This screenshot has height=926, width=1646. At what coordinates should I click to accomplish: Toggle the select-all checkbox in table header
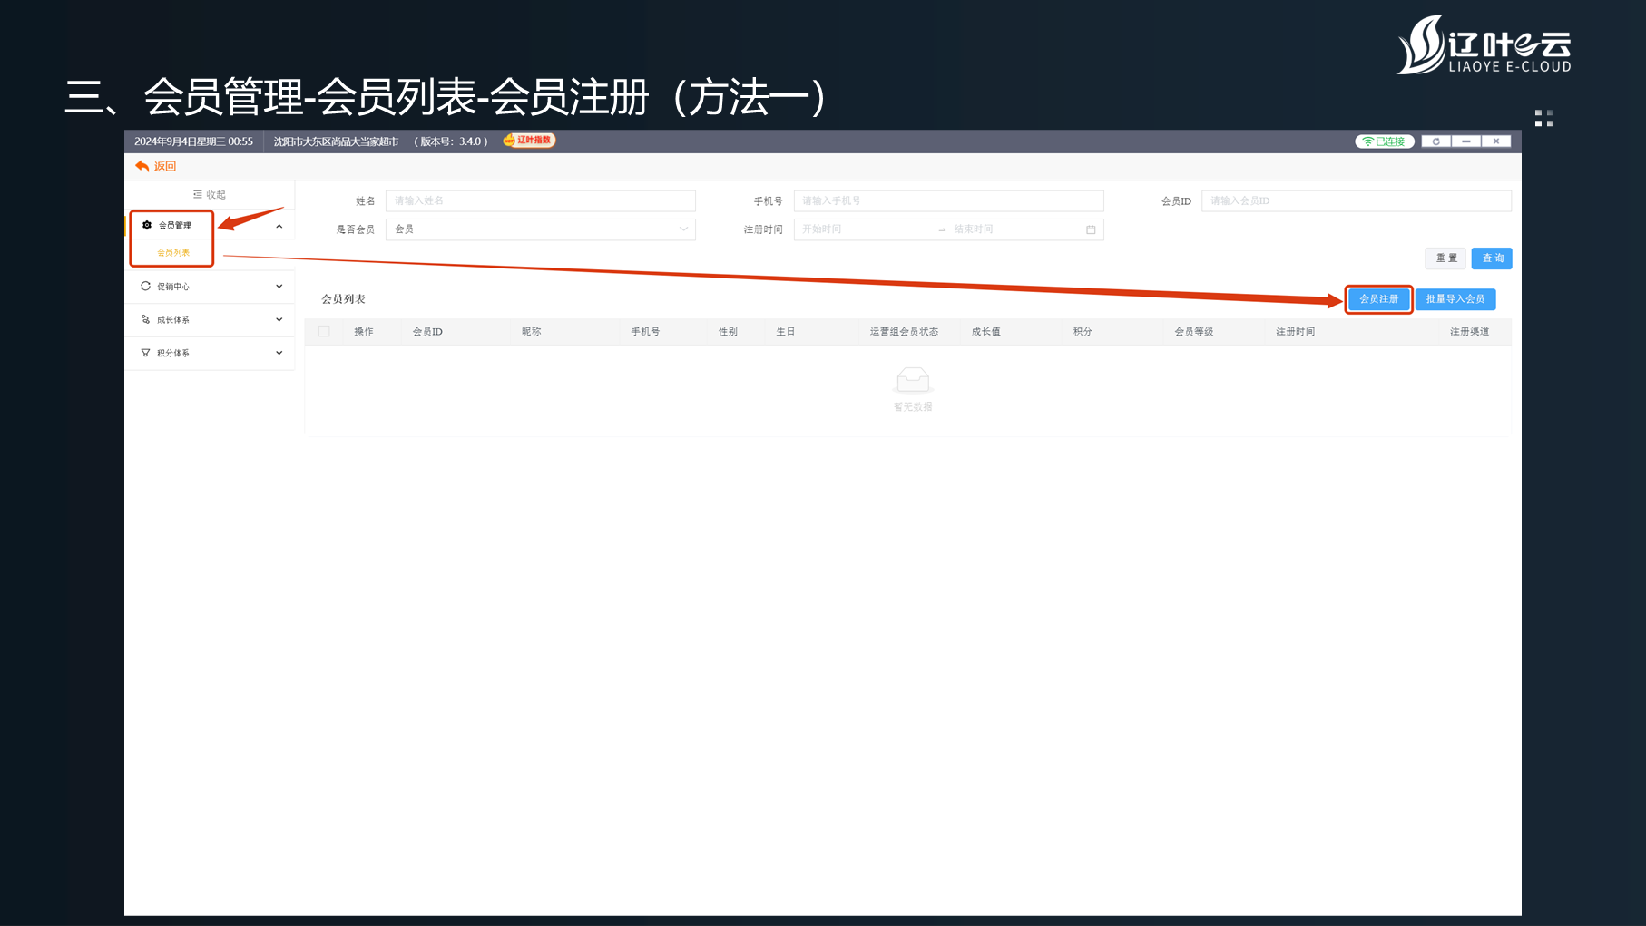click(x=324, y=332)
